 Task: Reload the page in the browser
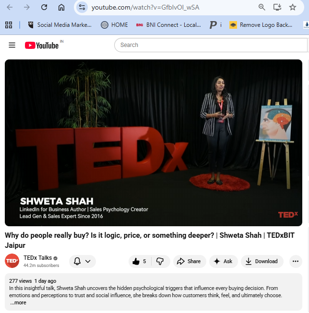(x=44, y=7)
